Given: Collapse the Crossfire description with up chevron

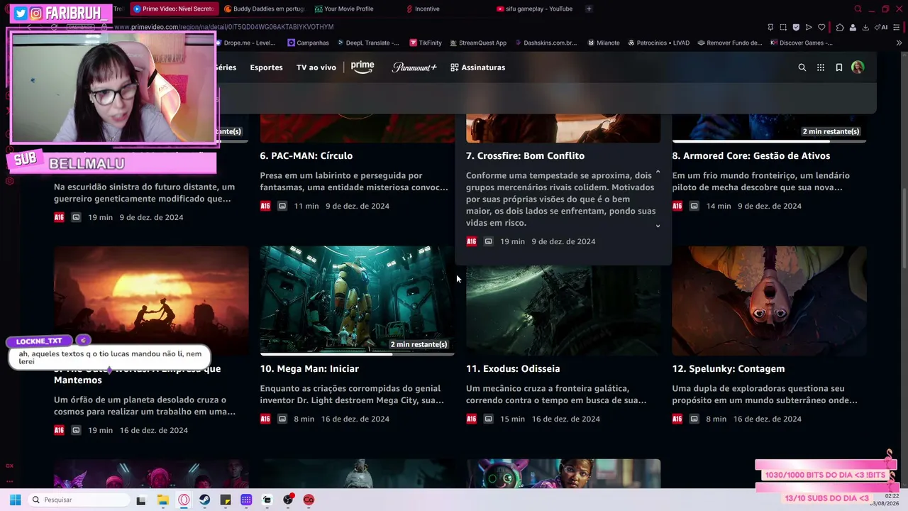Looking at the screenshot, I should (658, 172).
